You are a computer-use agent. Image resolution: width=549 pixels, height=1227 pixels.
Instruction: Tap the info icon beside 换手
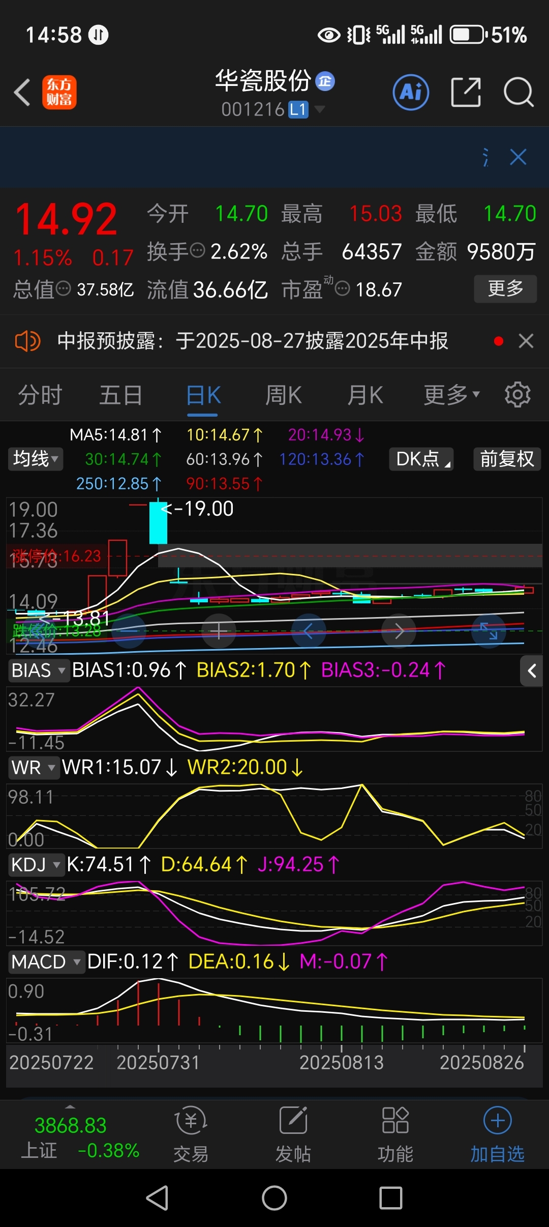point(197,250)
